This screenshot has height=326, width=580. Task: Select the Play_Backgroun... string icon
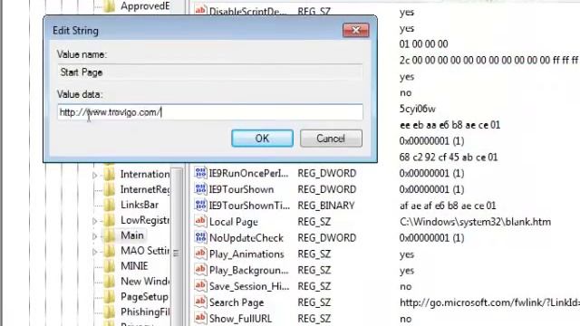200,270
